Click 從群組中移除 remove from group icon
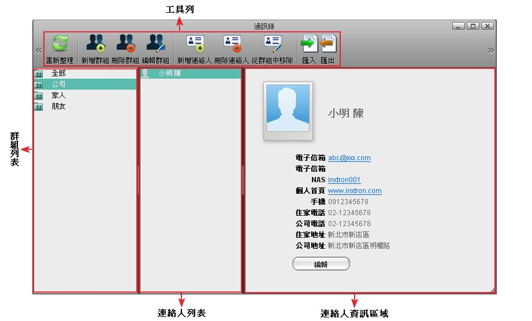Viewport: 532px width, 321px height. click(x=272, y=45)
